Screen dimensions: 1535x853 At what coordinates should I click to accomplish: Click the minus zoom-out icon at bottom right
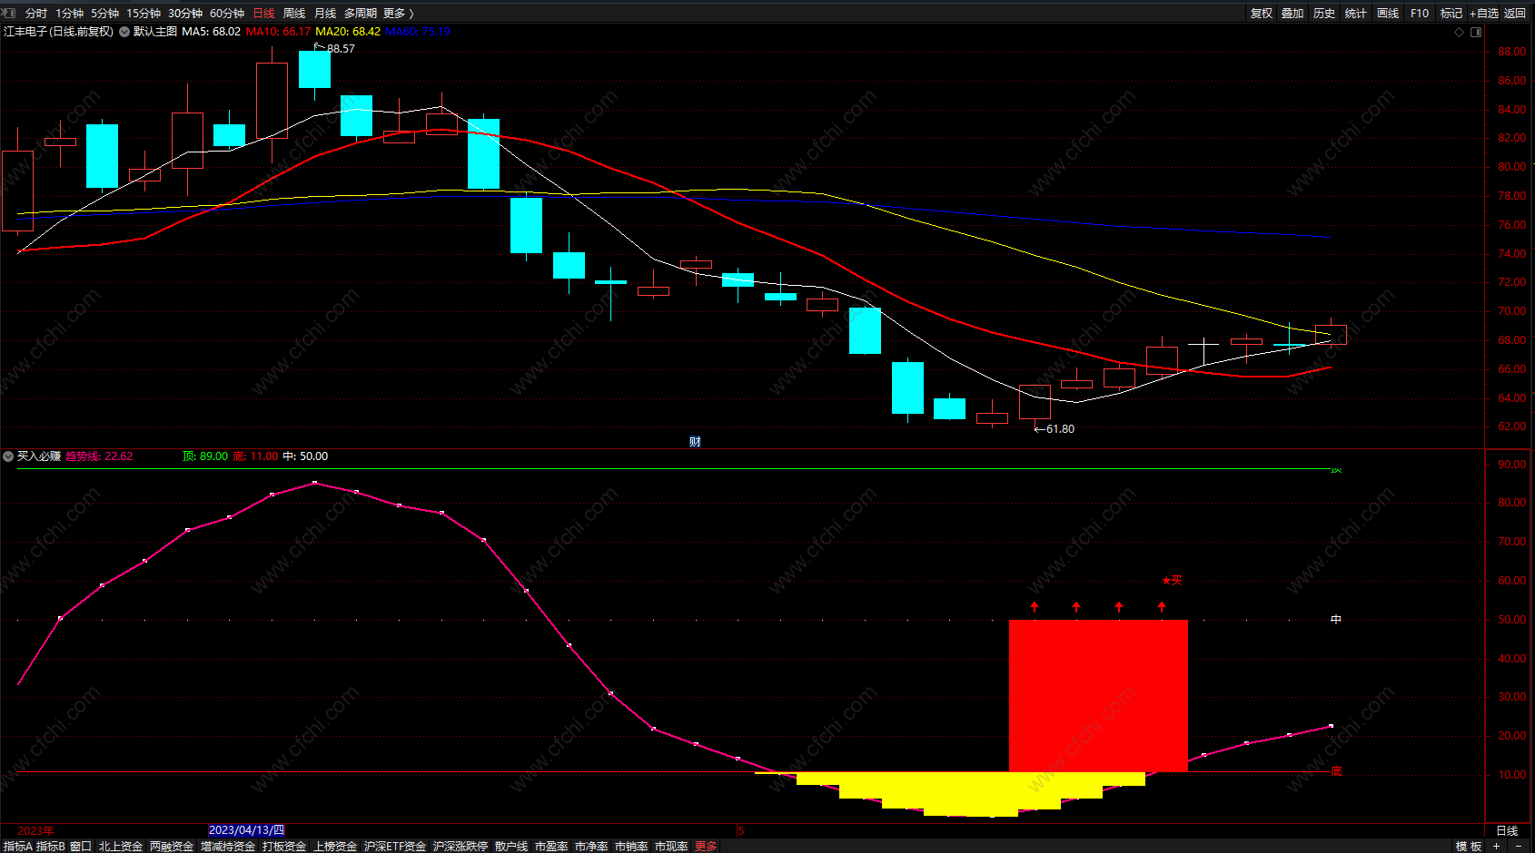1519,846
